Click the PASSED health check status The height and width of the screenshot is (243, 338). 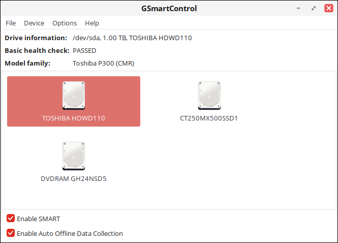[84, 50]
